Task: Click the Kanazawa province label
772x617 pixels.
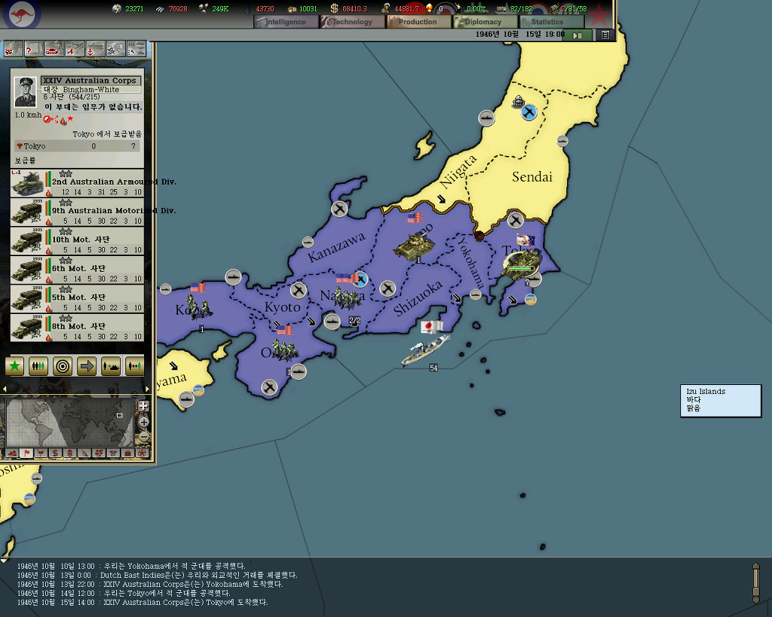Action: point(337,247)
